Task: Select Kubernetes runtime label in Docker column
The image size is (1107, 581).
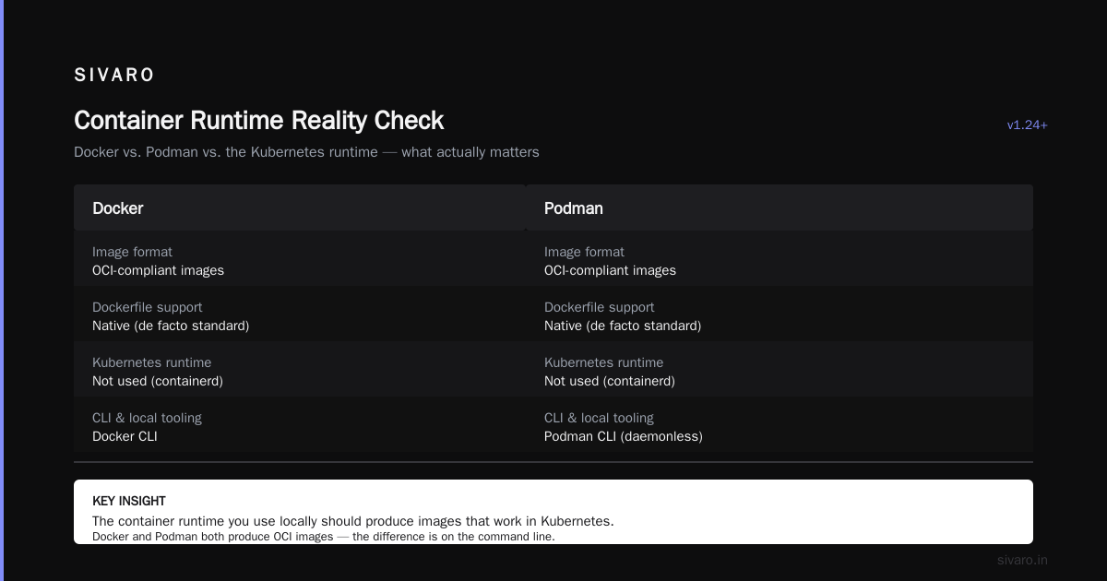Action: (x=151, y=362)
